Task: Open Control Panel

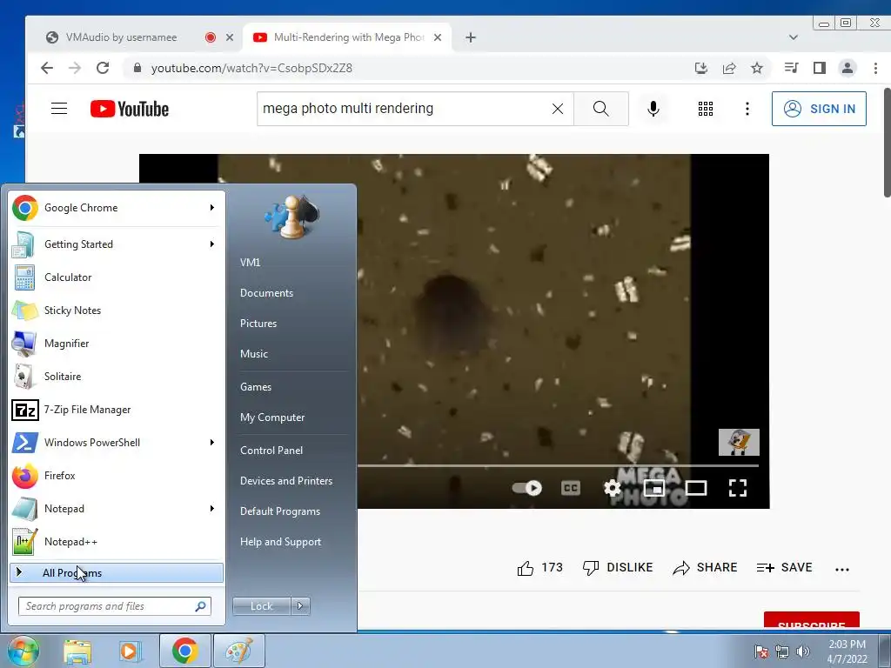Action: (x=271, y=451)
